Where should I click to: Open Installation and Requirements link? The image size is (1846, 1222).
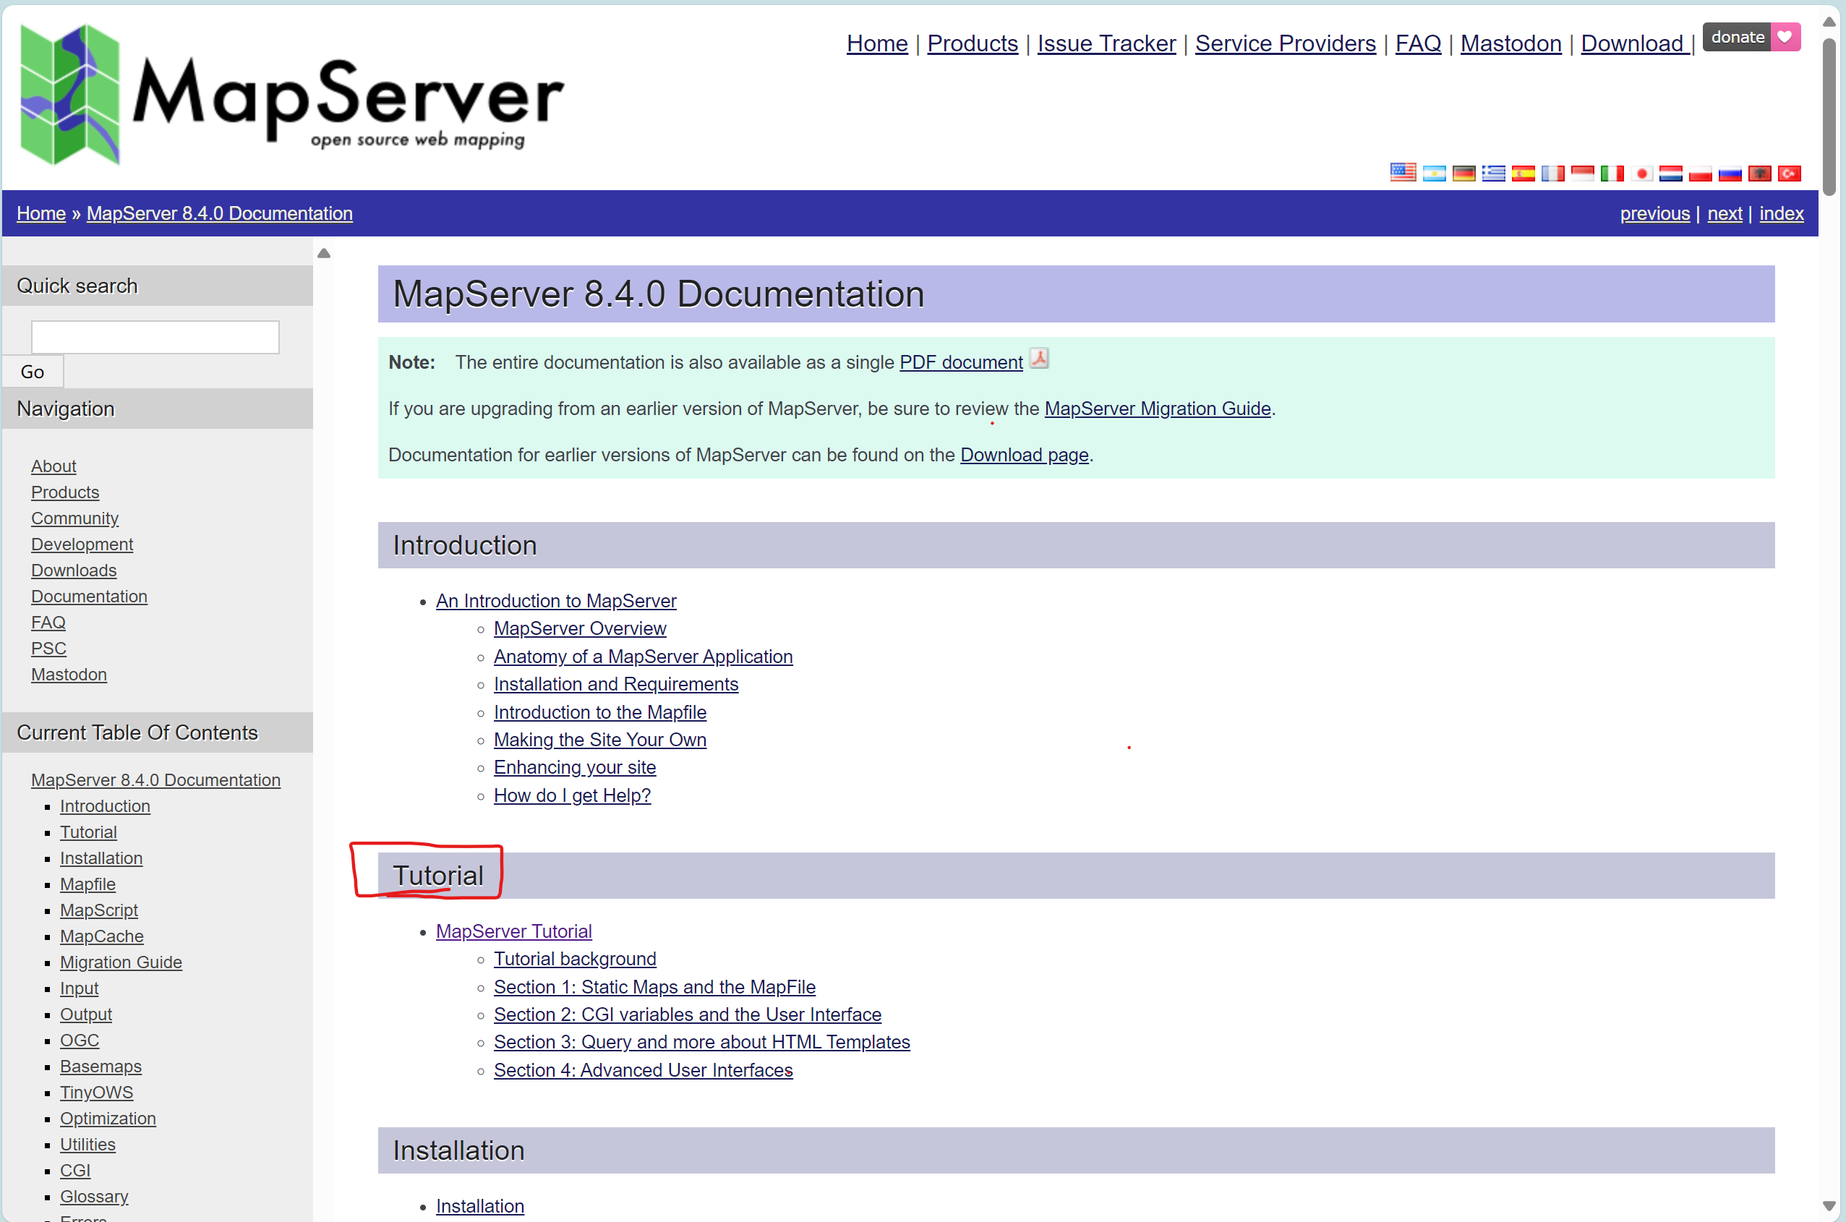click(615, 684)
